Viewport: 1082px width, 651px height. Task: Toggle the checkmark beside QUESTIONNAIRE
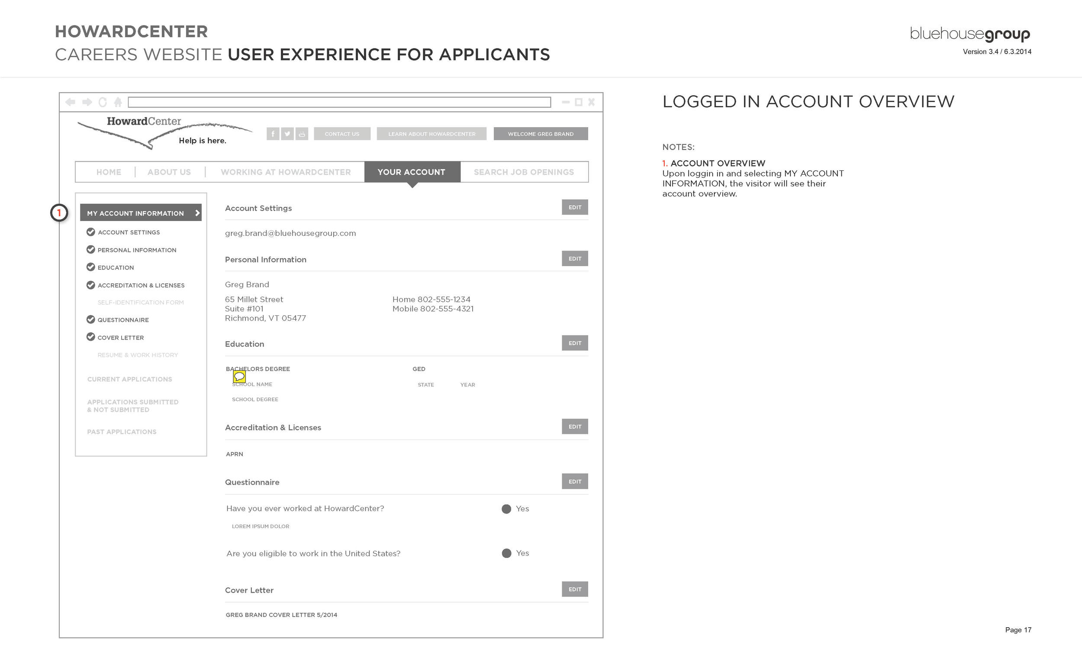point(90,319)
